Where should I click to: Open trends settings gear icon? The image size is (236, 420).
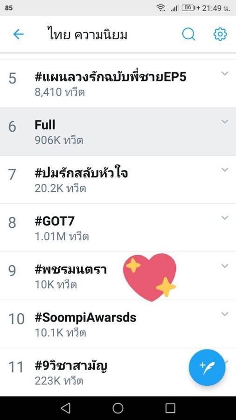pyautogui.click(x=220, y=34)
